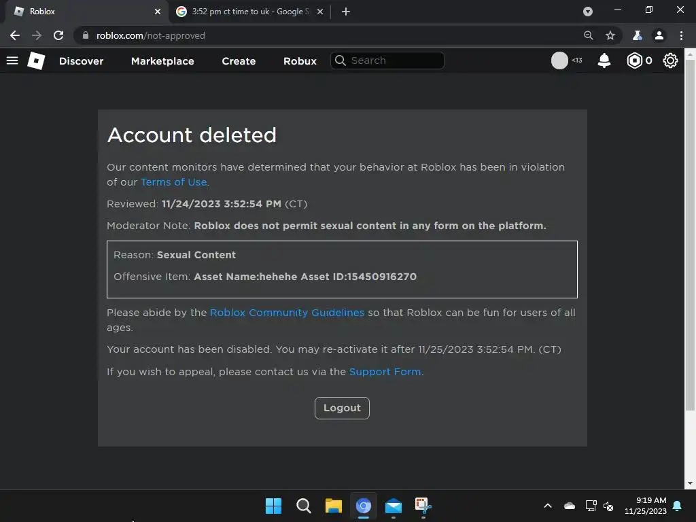Open the notifications bell
Viewport: 696px width, 522px height.
coord(604,60)
